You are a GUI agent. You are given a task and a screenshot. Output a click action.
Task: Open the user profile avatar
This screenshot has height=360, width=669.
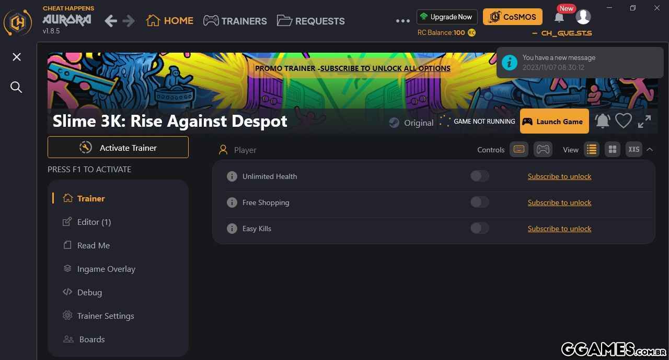(x=583, y=17)
